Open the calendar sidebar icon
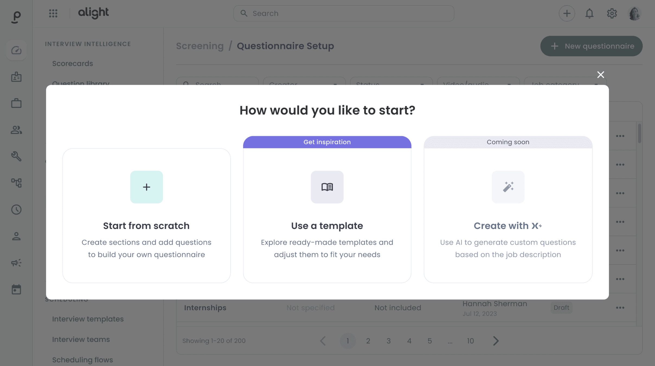This screenshot has width=655, height=366. 16,289
